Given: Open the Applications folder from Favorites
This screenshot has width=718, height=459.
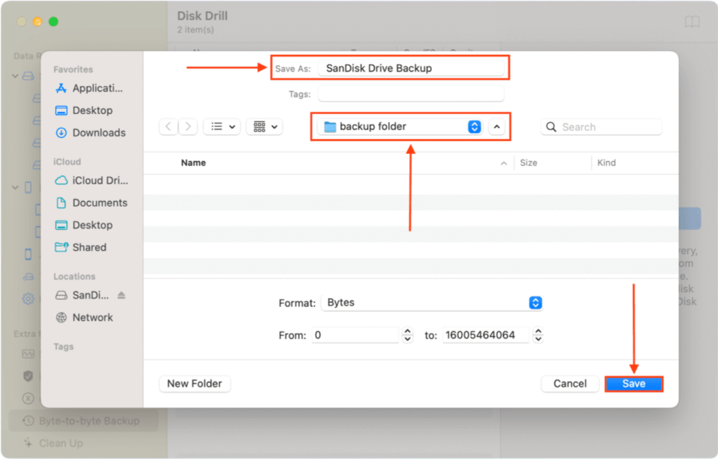Looking at the screenshot, I should 93,88.
